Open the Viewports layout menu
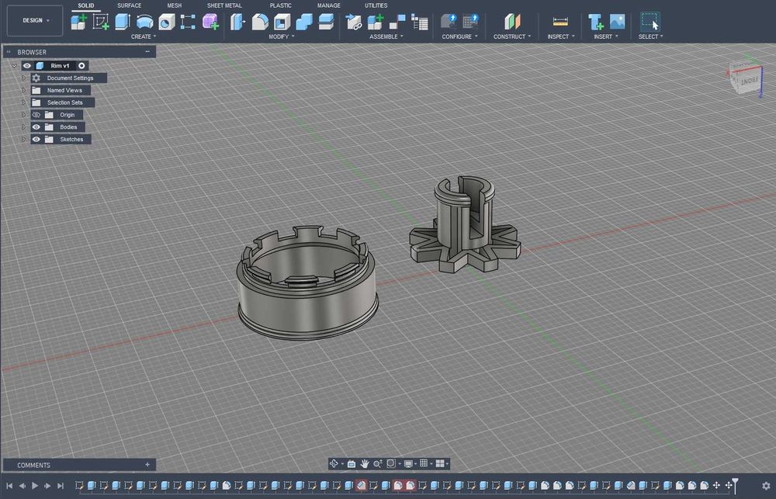Screen dimensions: 776x499 (x=440, y=463)
